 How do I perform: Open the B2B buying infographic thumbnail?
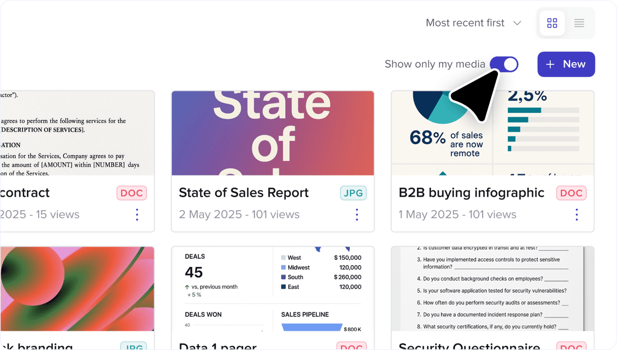tap(492, 133)
